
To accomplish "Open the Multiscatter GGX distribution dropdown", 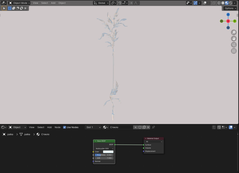I will pyautogui.click(x=104, y=149).
